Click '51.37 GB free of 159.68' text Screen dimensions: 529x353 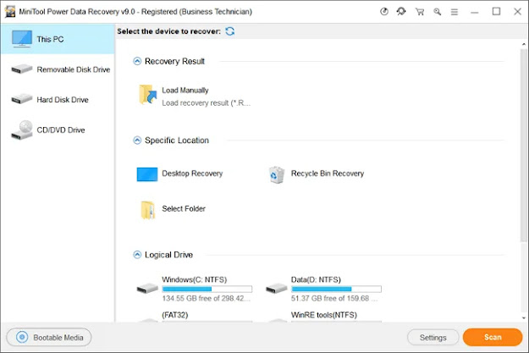coord(334,298)
